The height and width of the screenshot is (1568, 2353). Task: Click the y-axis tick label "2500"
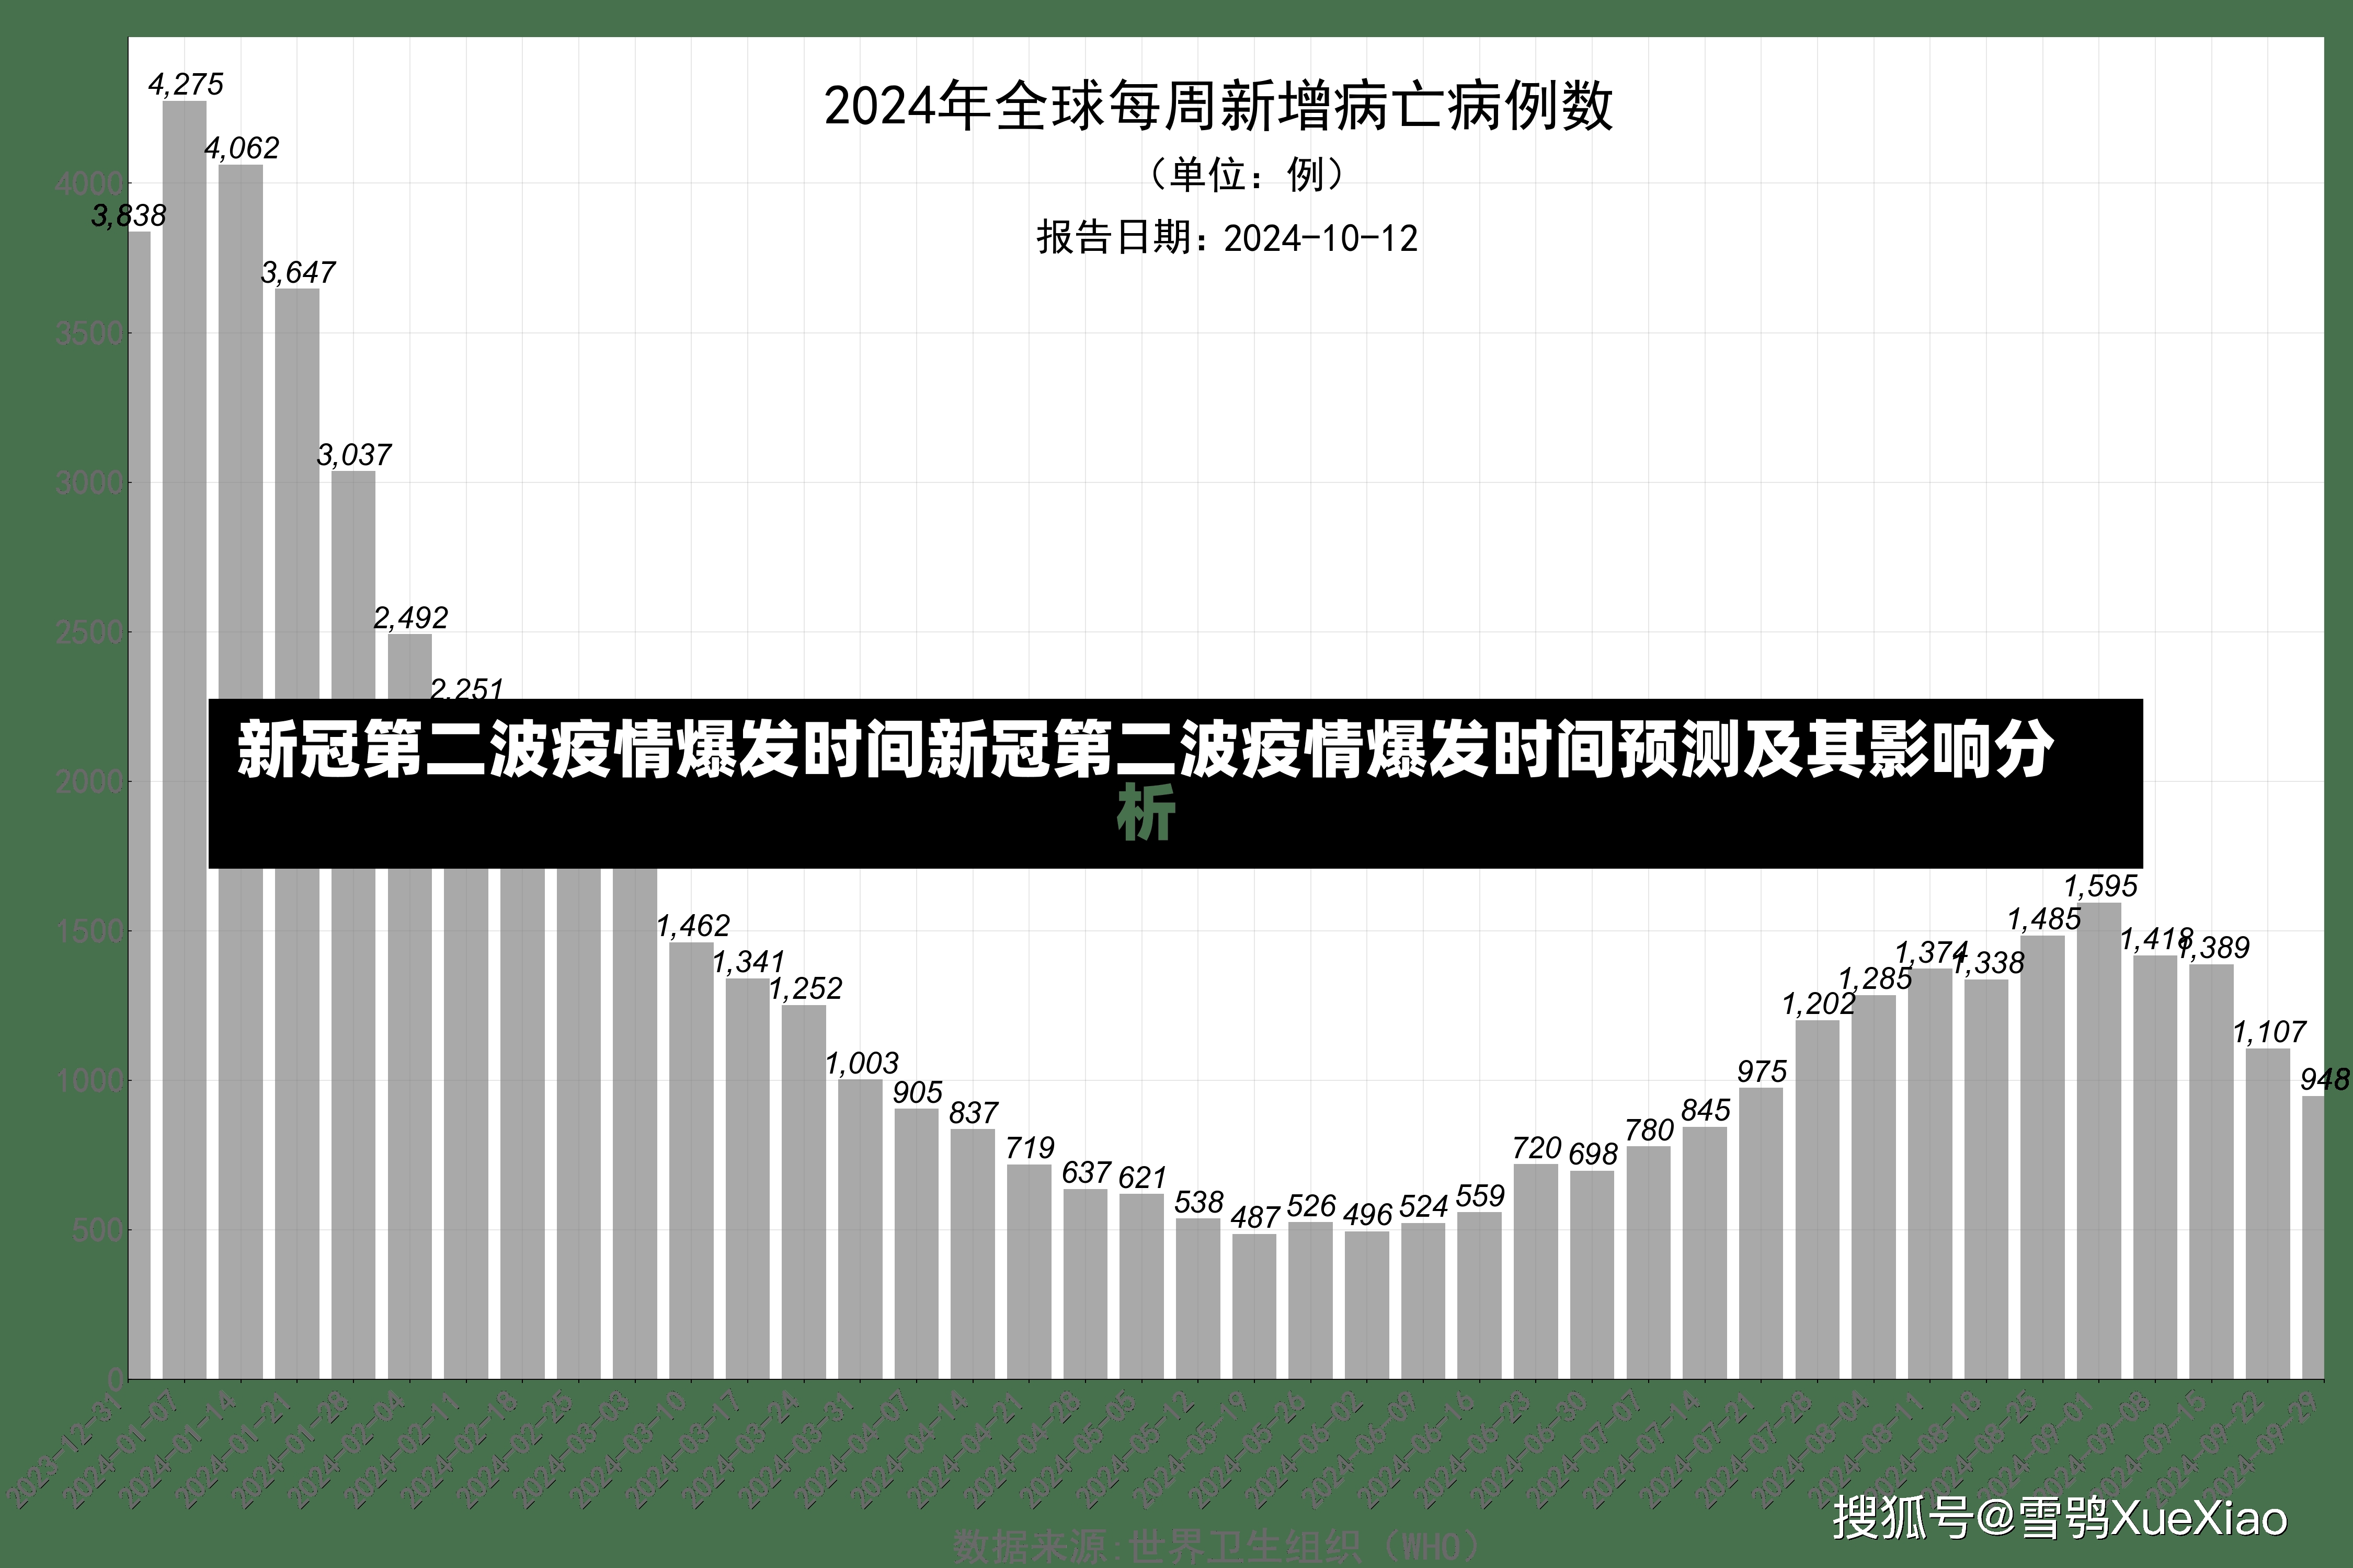pyautogui.click(x=88, y=632)
